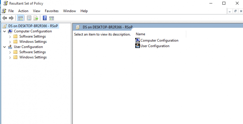
Task: Select User Configuration text in the right pane
Action: [x=155, y=46]
